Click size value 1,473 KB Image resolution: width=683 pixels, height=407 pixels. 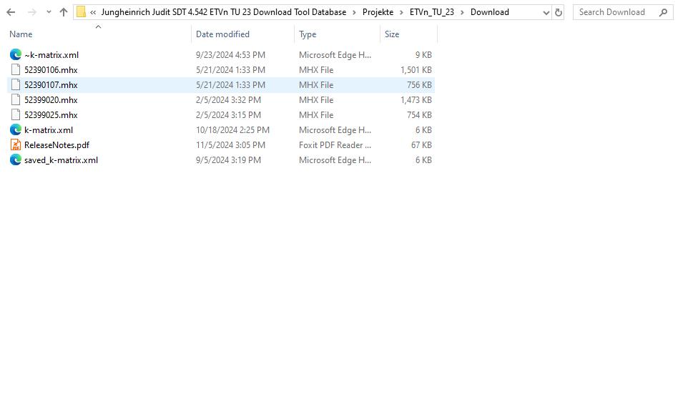click(x=416, y=100)
